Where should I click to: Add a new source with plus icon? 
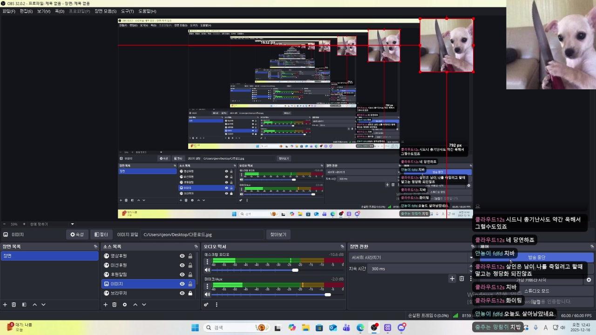coord(106,305)
